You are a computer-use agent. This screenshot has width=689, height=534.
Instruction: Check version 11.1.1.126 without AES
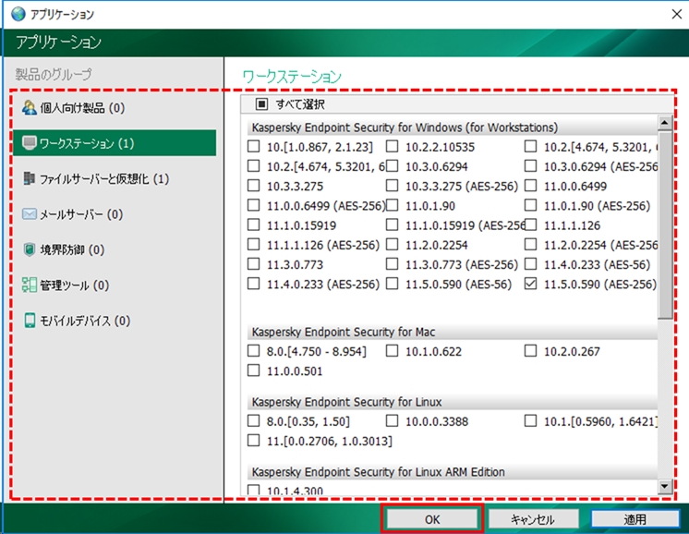(530, 225)
